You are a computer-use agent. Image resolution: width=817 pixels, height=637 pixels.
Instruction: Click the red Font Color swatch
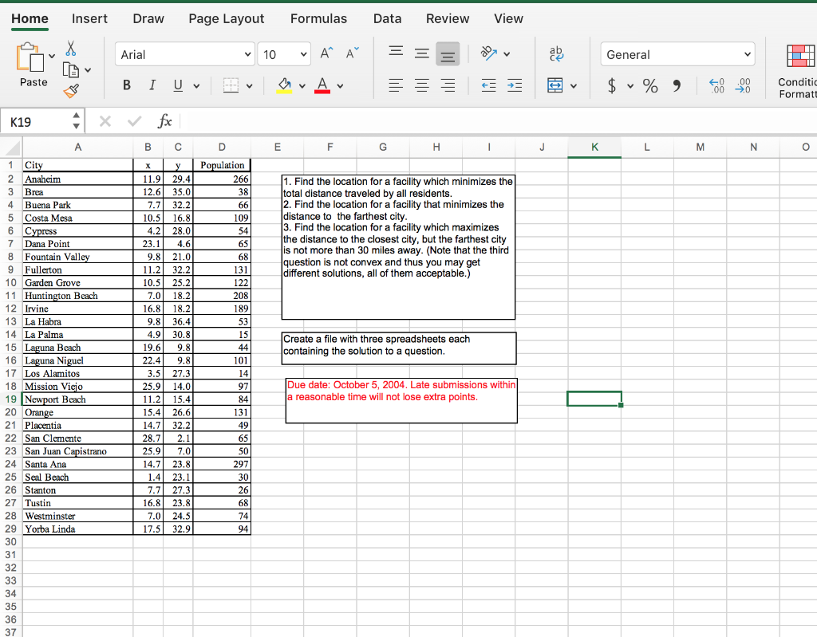[322, 85]
